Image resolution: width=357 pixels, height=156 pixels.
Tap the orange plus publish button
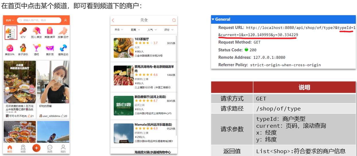[x=36, y=148]
